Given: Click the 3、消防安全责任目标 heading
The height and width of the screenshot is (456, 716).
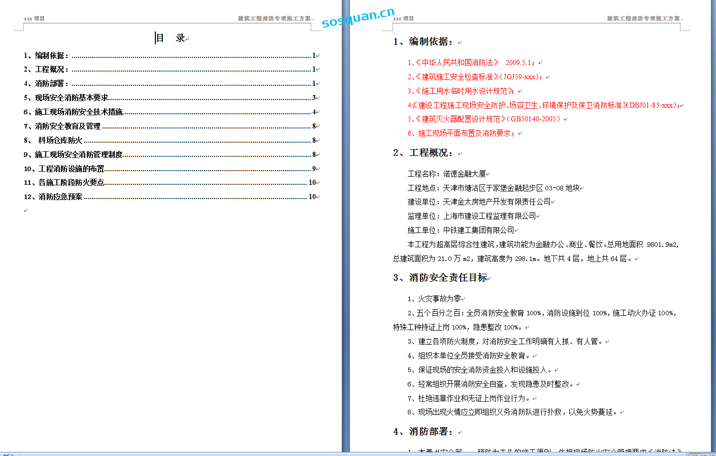Looking at the screenshot, I should 440,278.
